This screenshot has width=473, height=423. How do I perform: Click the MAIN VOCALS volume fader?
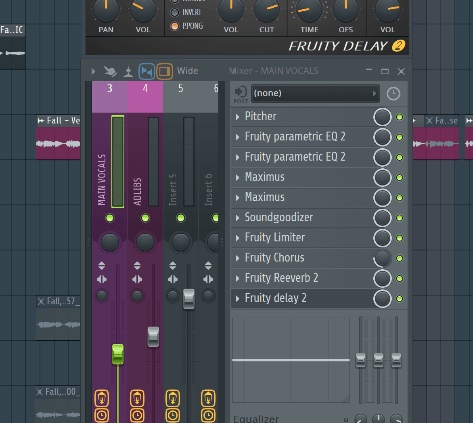click(118, 354)
